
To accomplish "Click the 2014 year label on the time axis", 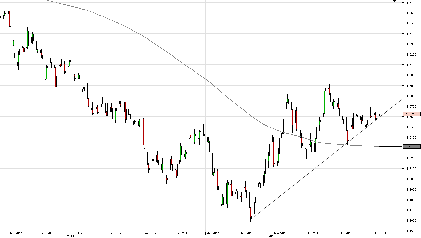I will click(71, 236).
